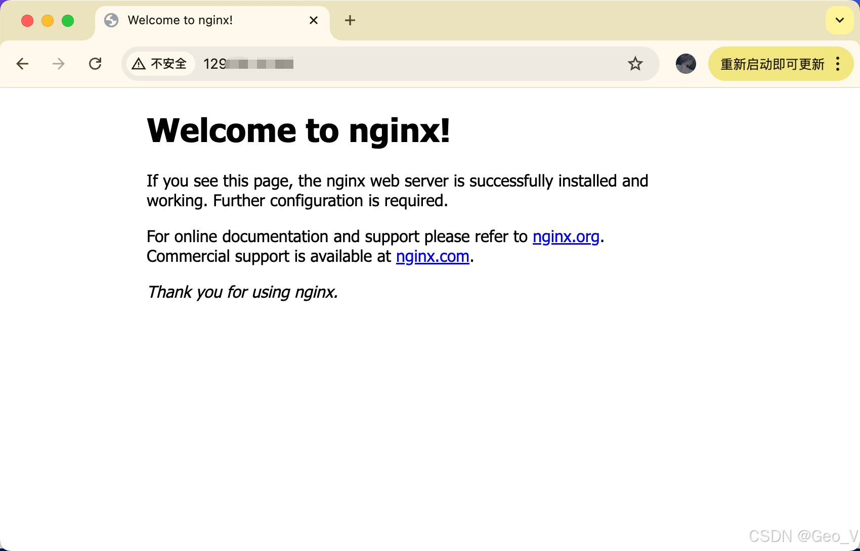This screenshot has width=860, height=551.
Task: Select the Welcome to nginx! tab
Action: click(212, 20)
